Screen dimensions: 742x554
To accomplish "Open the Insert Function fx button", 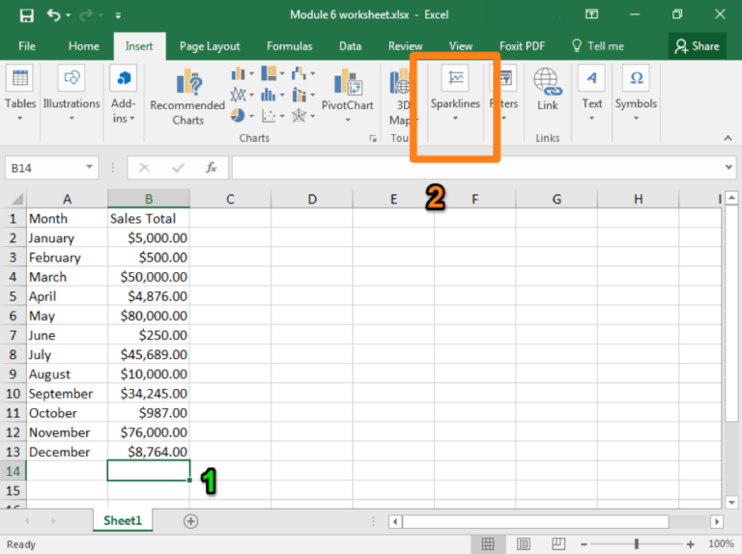I will [211, 168].
